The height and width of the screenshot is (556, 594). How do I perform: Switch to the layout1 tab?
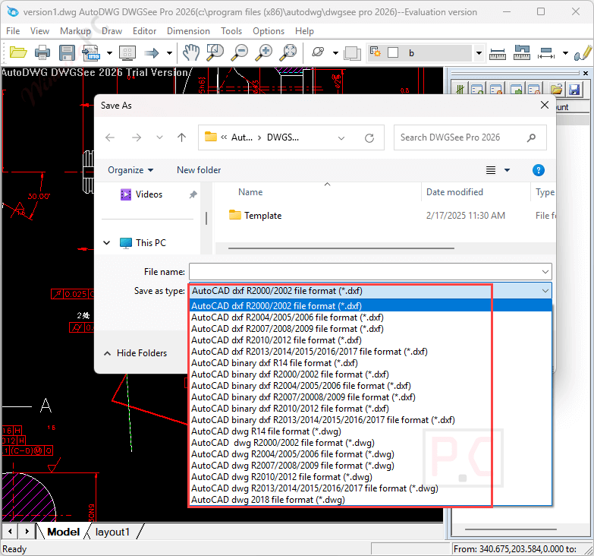coord(112,532)
